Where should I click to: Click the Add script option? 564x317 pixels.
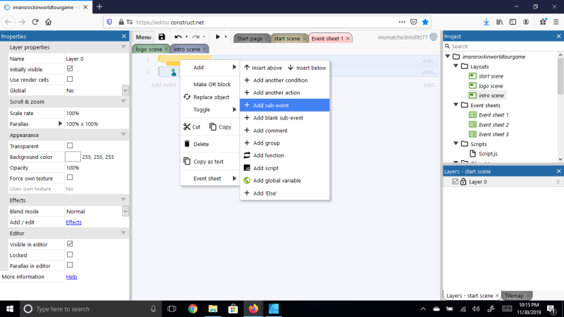click(285, 168)
